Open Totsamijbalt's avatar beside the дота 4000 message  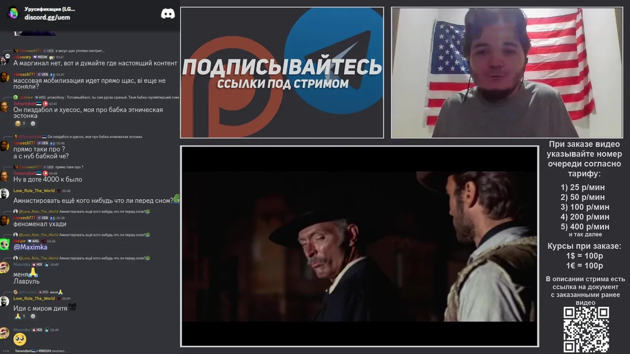click(x=4, y=177)
